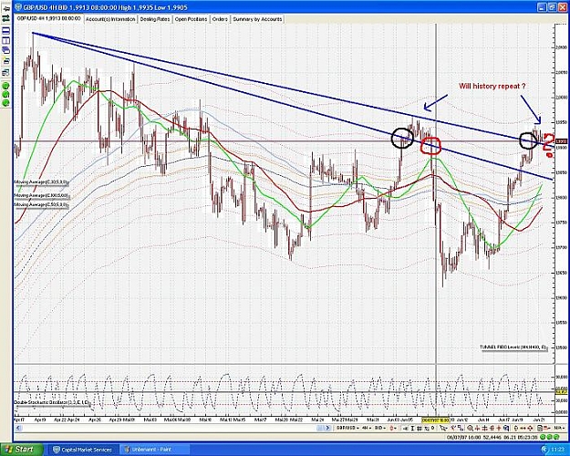
Task: Click the green swap arrows icon in sidebar
Action: 6,16
